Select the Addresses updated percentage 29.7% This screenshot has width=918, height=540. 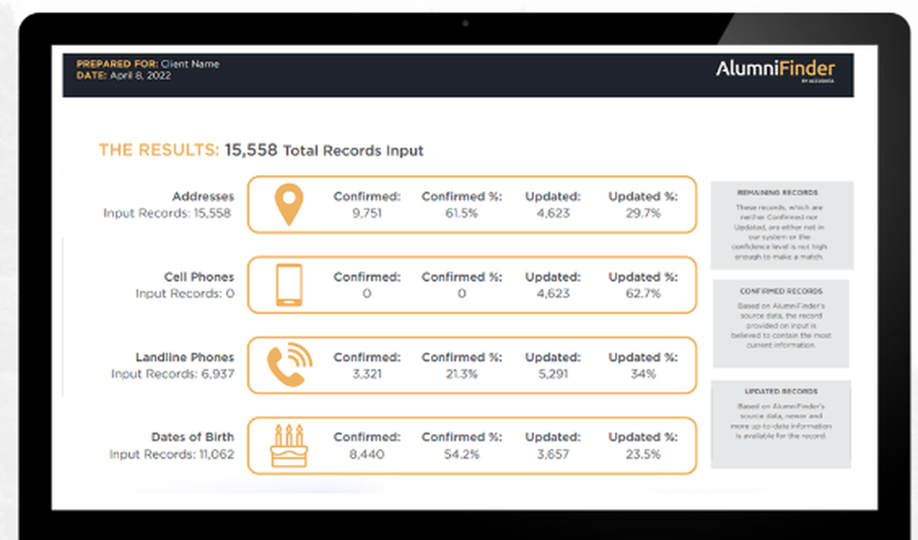point(643,213)
